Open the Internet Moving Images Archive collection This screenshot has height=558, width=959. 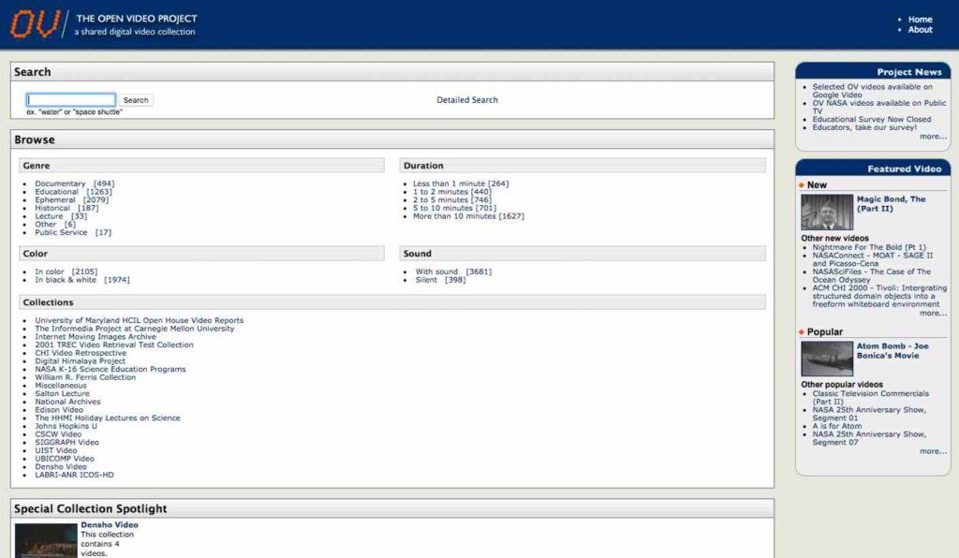[x=96, y=337]
